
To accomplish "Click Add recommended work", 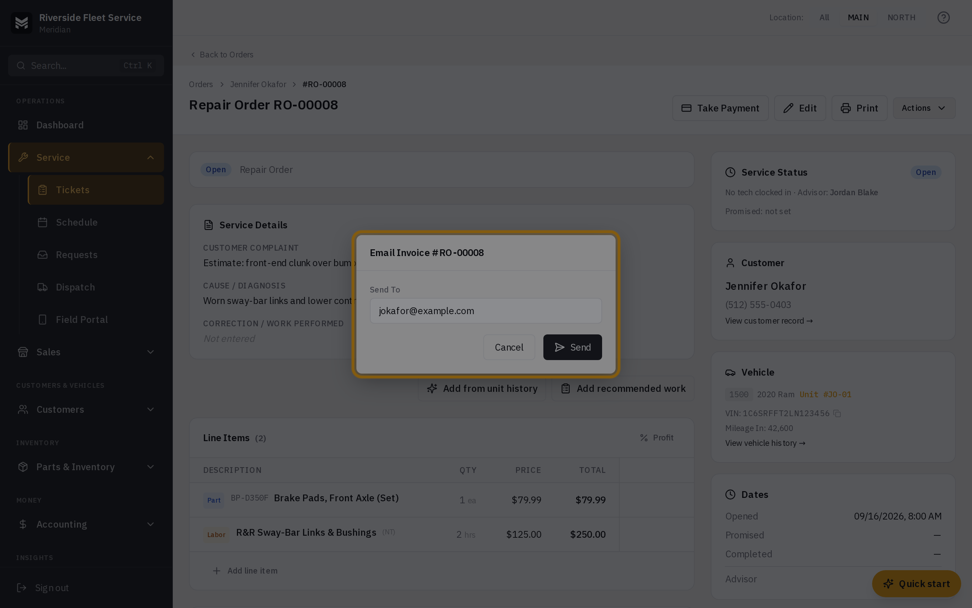I will [623, 388].
